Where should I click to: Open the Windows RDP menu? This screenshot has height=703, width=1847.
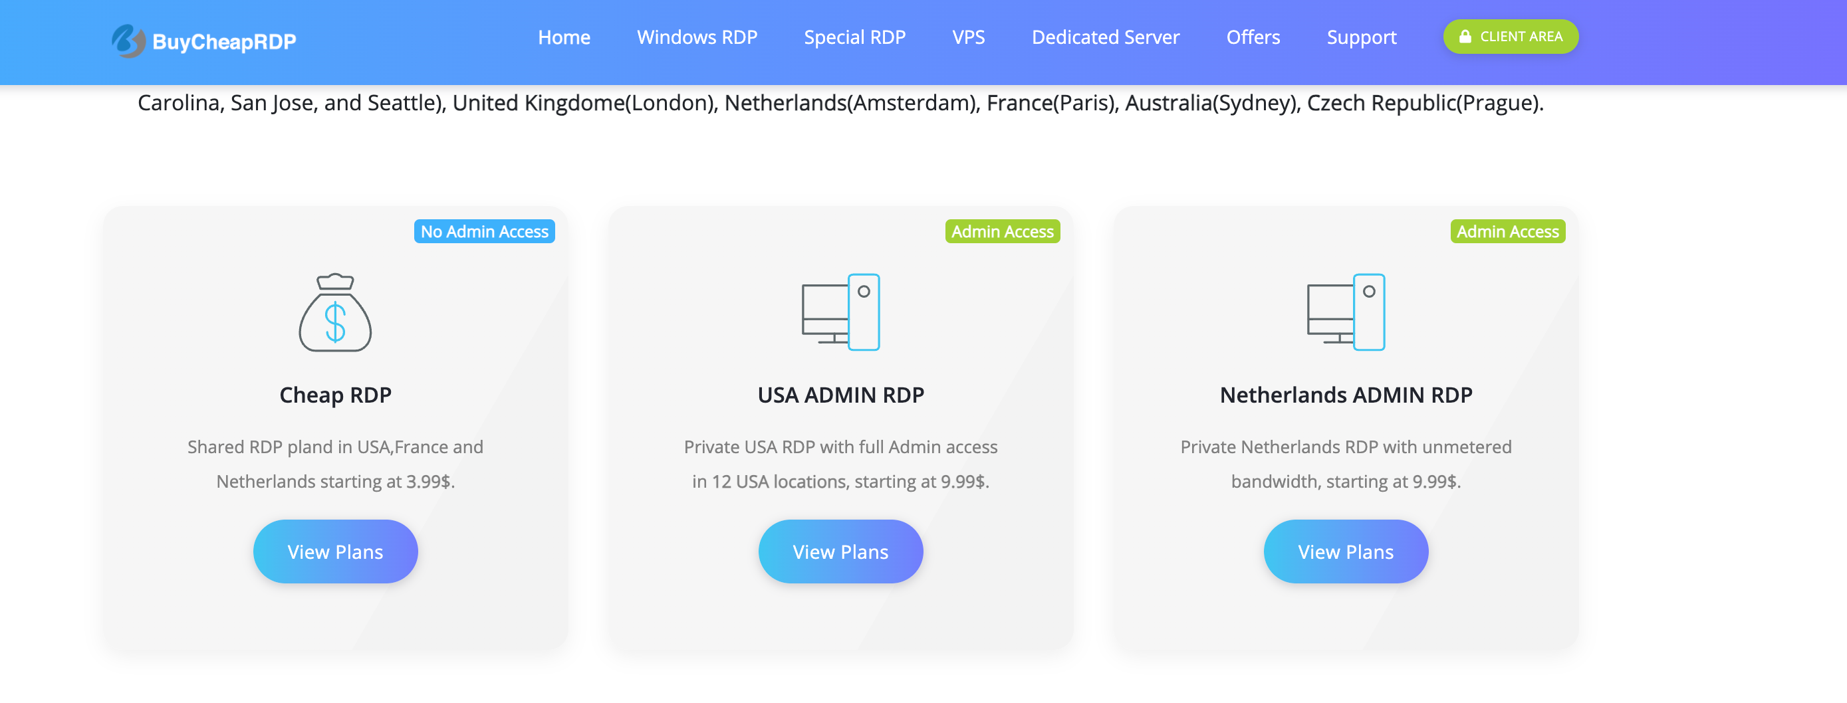[x=696, y=37]
